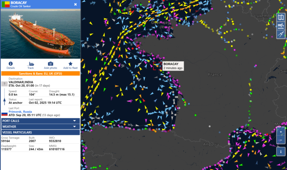
Task: Add BORACAY to fleet with star icon
Action: point(70,64)
